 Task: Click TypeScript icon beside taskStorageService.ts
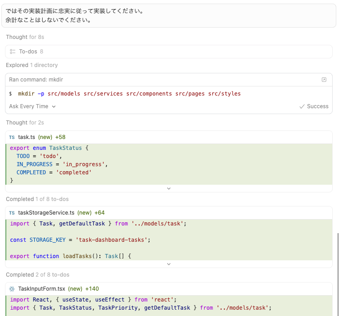(x=12, y=213)
